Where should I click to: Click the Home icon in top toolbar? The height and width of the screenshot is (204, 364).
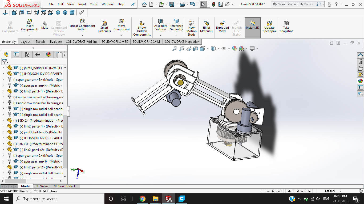coord(144,4)
